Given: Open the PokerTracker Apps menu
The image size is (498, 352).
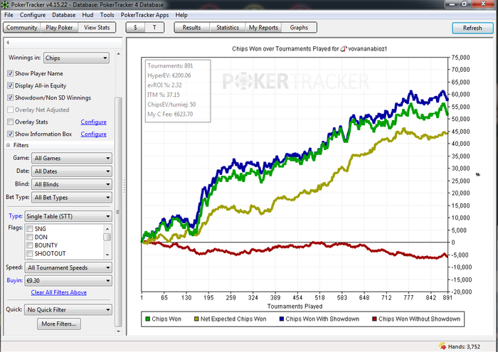Looking at the screenshot, I should click(x=144, y=15).
